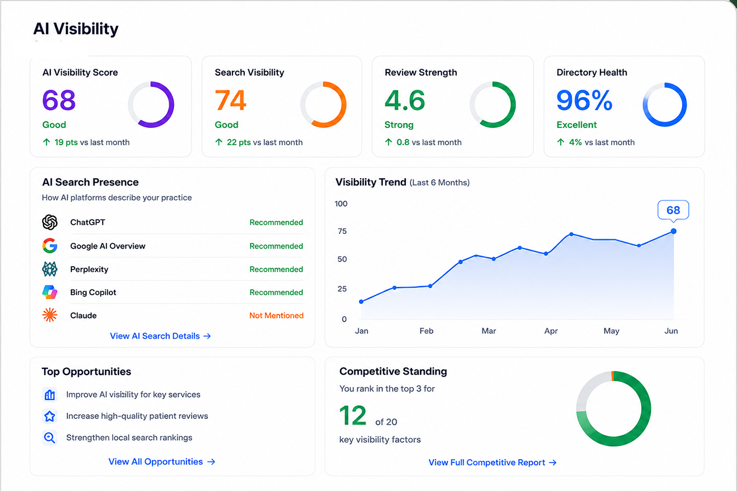
Task: Click the AI Visibility page title
Action: pyautogui.click(x=76, y=28)
